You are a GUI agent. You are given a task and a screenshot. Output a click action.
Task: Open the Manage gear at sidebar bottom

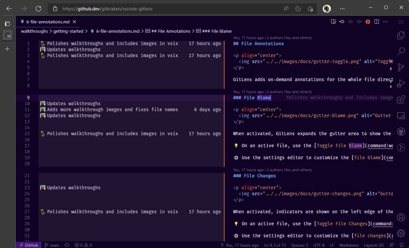pyautogui.click(x=401, y=233)
